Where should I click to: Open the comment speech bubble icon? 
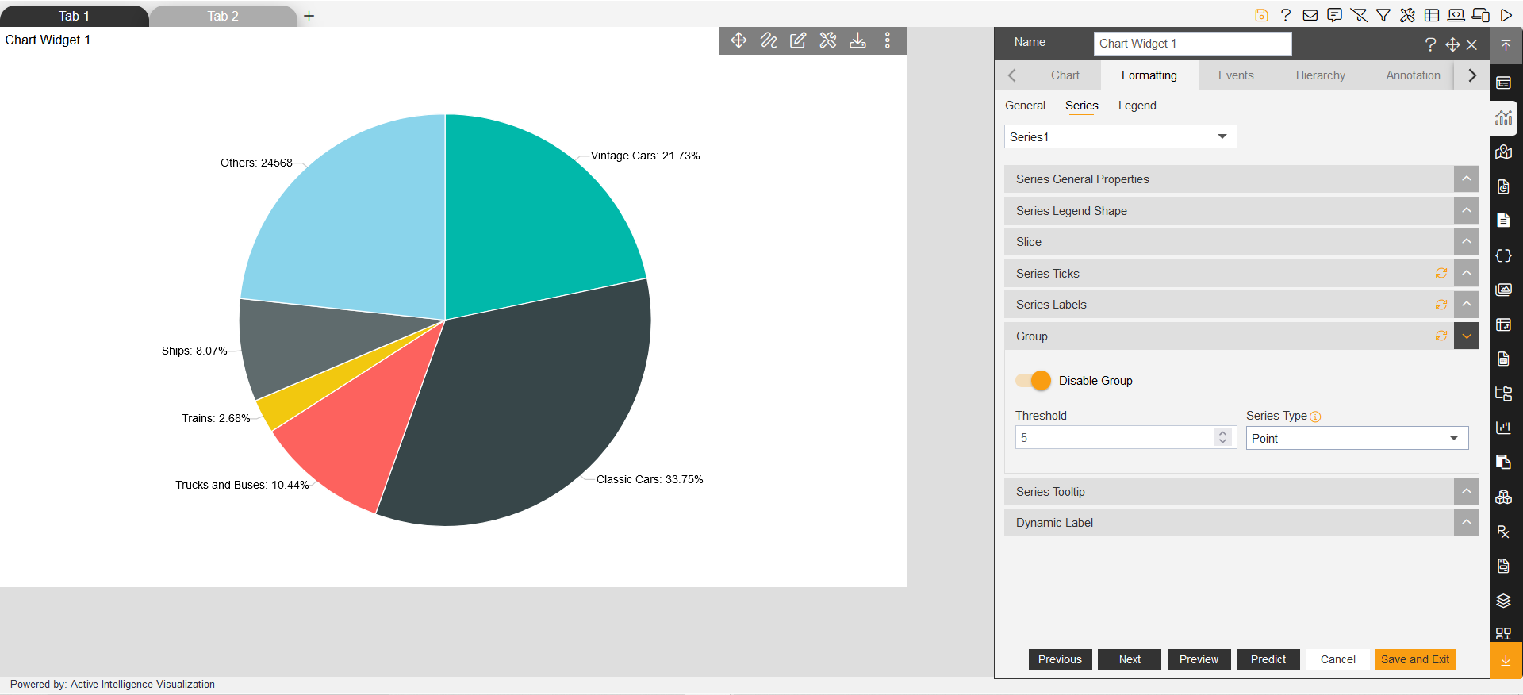1335,15
